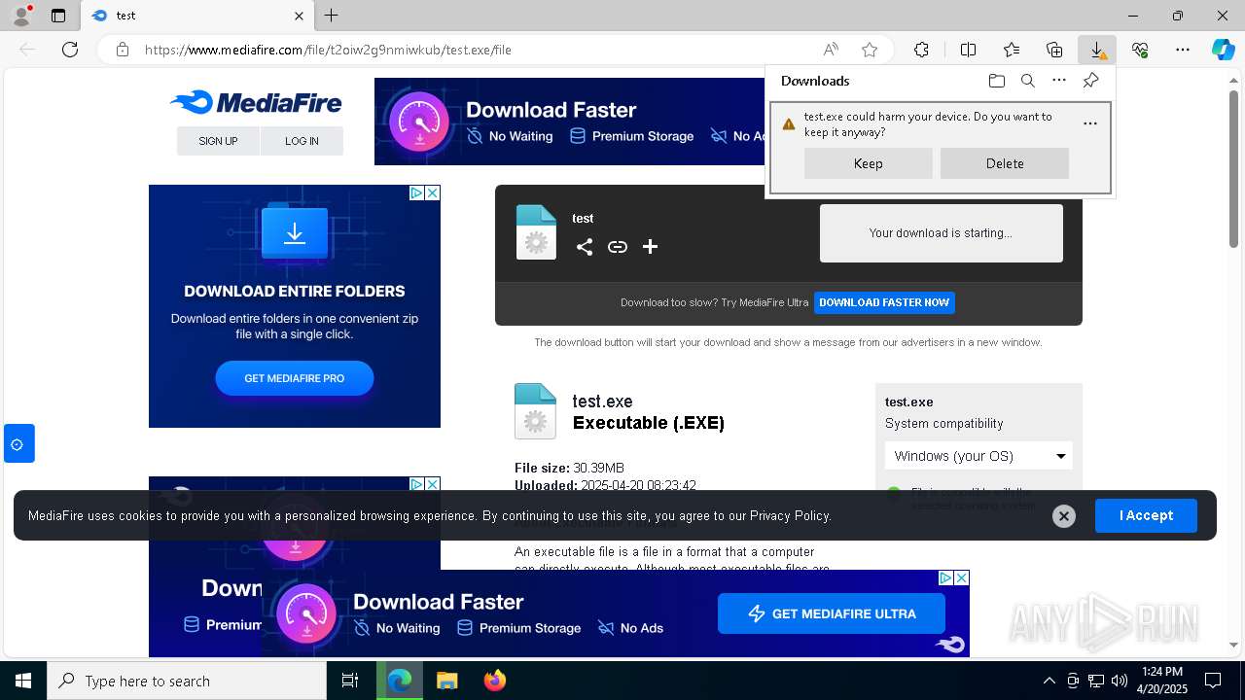Open Browser essentials heart icon
Image resolution: width=1245 pixels, height=700 pixels.
pos(1140,50)
